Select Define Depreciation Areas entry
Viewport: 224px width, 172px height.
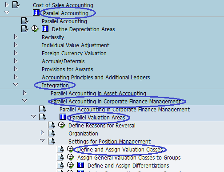83,29
